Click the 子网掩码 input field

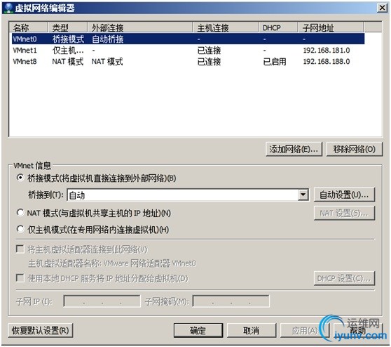tap(231, 301)
